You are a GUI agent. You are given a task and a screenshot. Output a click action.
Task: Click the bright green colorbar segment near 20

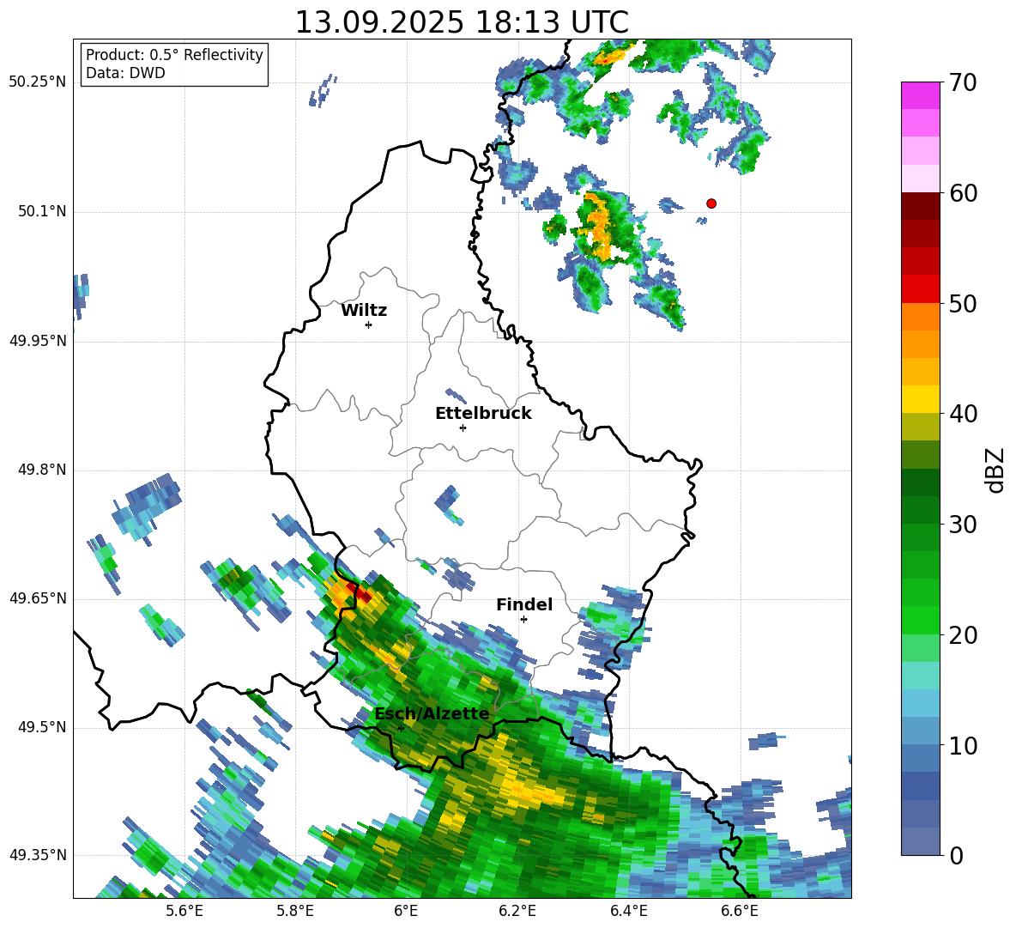tap(920, 620)
